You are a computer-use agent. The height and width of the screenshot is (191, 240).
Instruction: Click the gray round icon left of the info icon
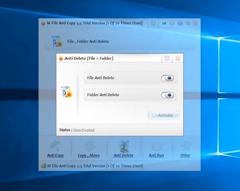[x=172, y=24]
